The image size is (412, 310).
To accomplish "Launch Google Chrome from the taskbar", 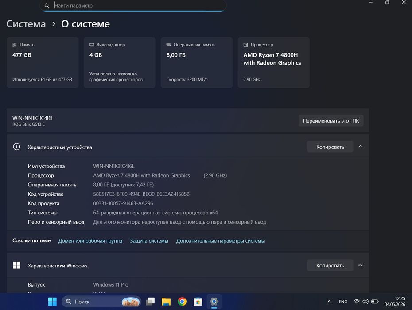I will click(182, 302).
